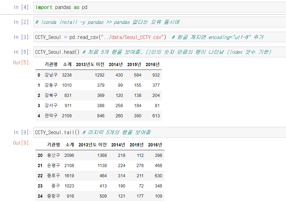The height and width of the screenshot is (202, 286).
Task: Click value 1292 in 강남구 row
Action: [100, 75]
